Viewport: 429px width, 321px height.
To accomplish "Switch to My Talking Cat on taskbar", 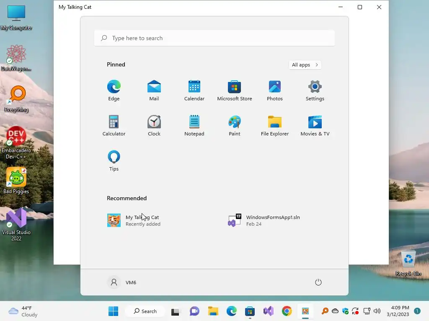I will point(305,311).
